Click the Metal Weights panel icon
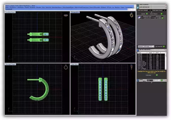Screen dimensions: 171x120 [x=138, y=50]
